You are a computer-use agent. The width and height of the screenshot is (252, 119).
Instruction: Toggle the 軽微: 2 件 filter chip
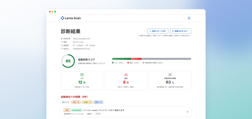pos(99,102)
